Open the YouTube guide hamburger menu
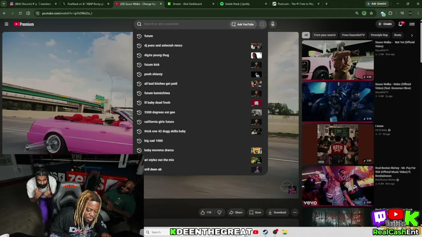This screenshot has width=422, height=237. 6,24
